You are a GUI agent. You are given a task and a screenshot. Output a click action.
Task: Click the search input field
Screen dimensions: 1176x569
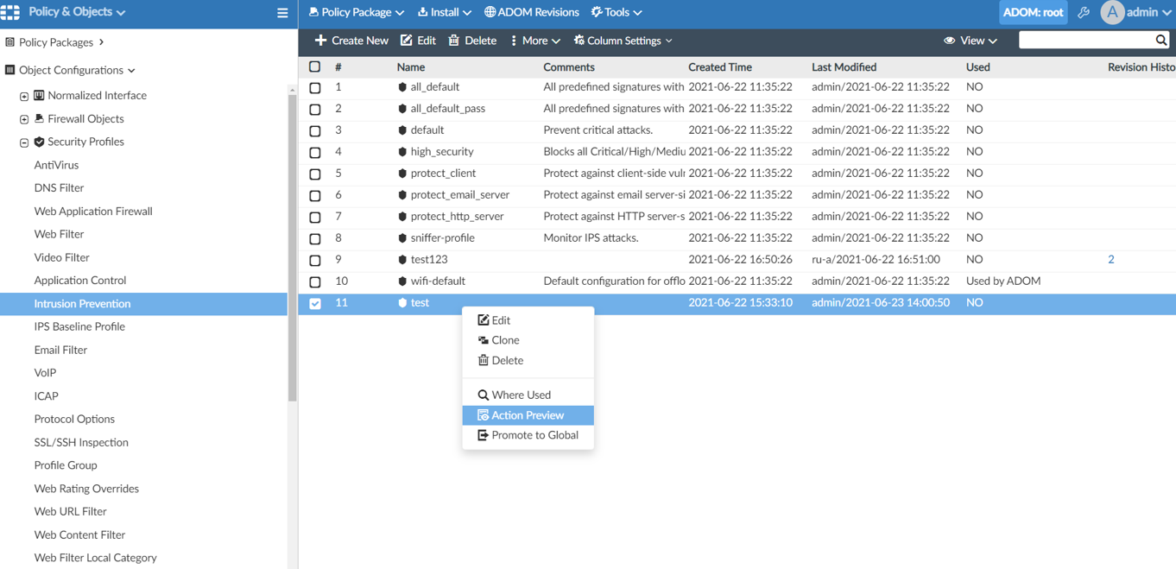pos(1086,40)
